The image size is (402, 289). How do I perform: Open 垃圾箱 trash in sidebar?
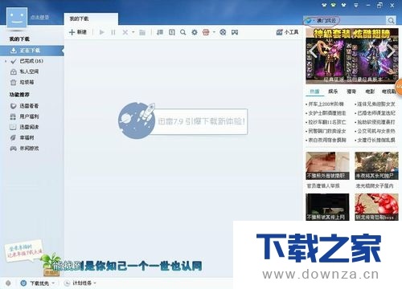[27, 82]
